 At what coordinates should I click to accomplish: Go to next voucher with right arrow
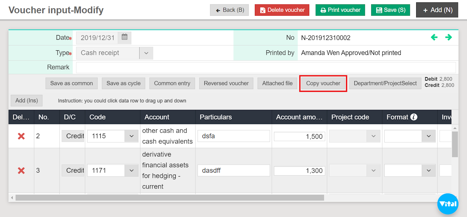(x=448, y=37)
